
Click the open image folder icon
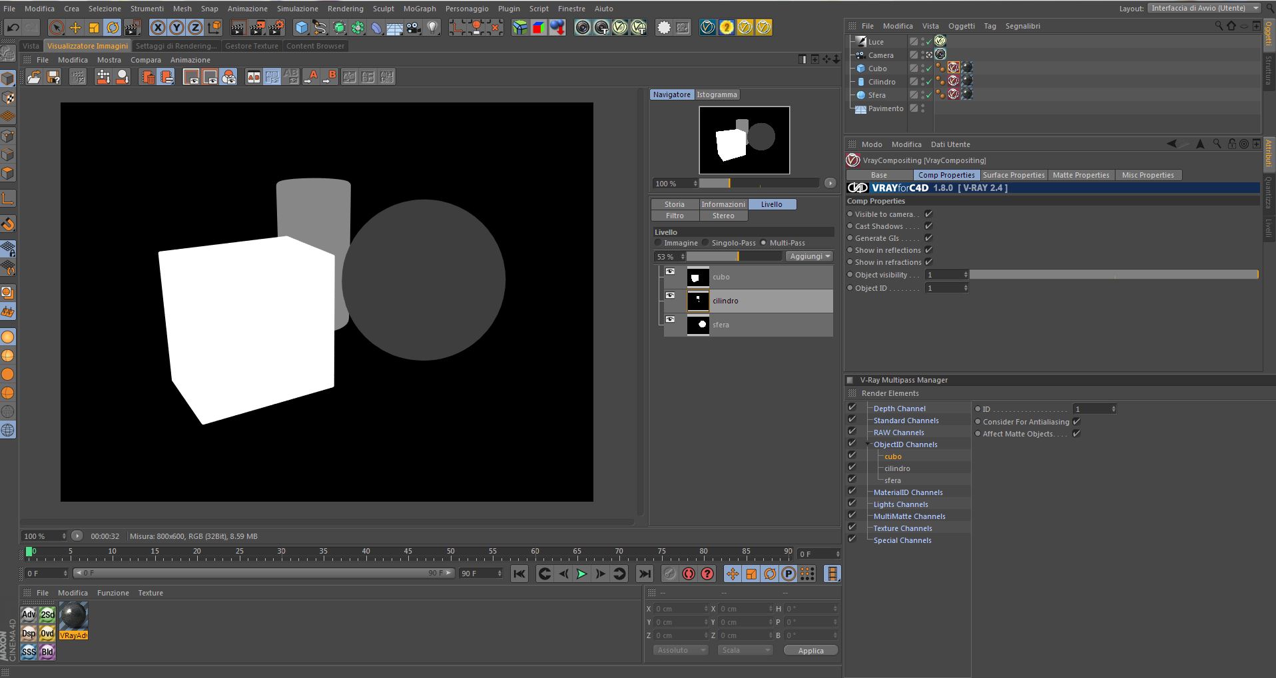pos(34,77)
